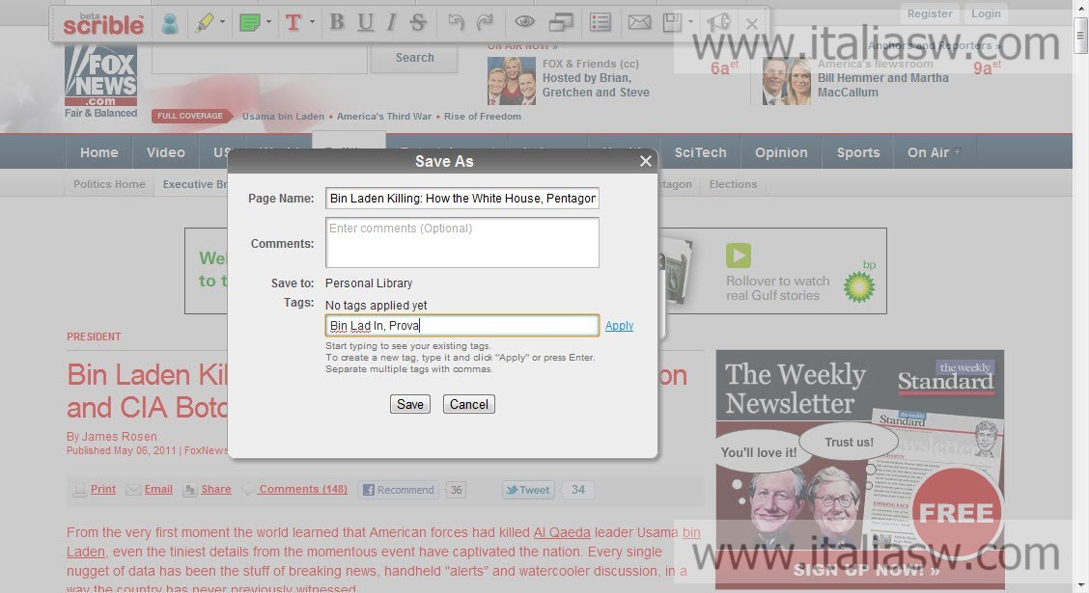This screenshot has width=1089, height=593.
Task: Click the megaphone feedback icon
Action: coord(719,23)
